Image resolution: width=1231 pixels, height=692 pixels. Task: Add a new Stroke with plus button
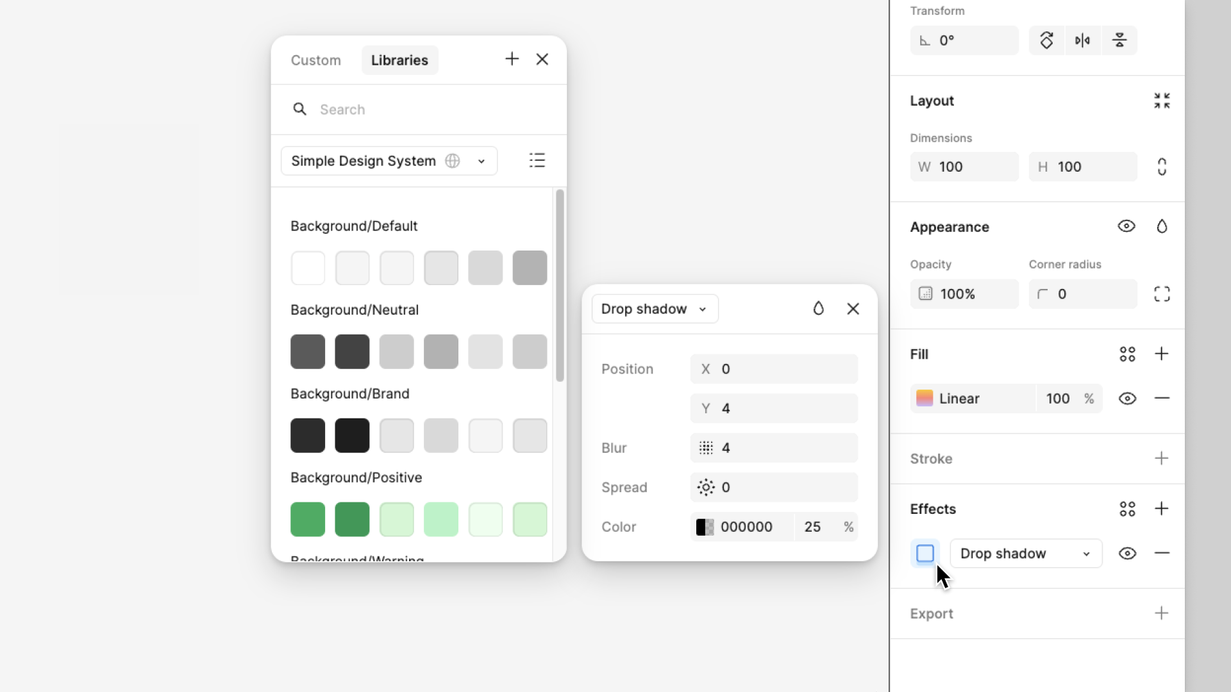(1162, 459)
